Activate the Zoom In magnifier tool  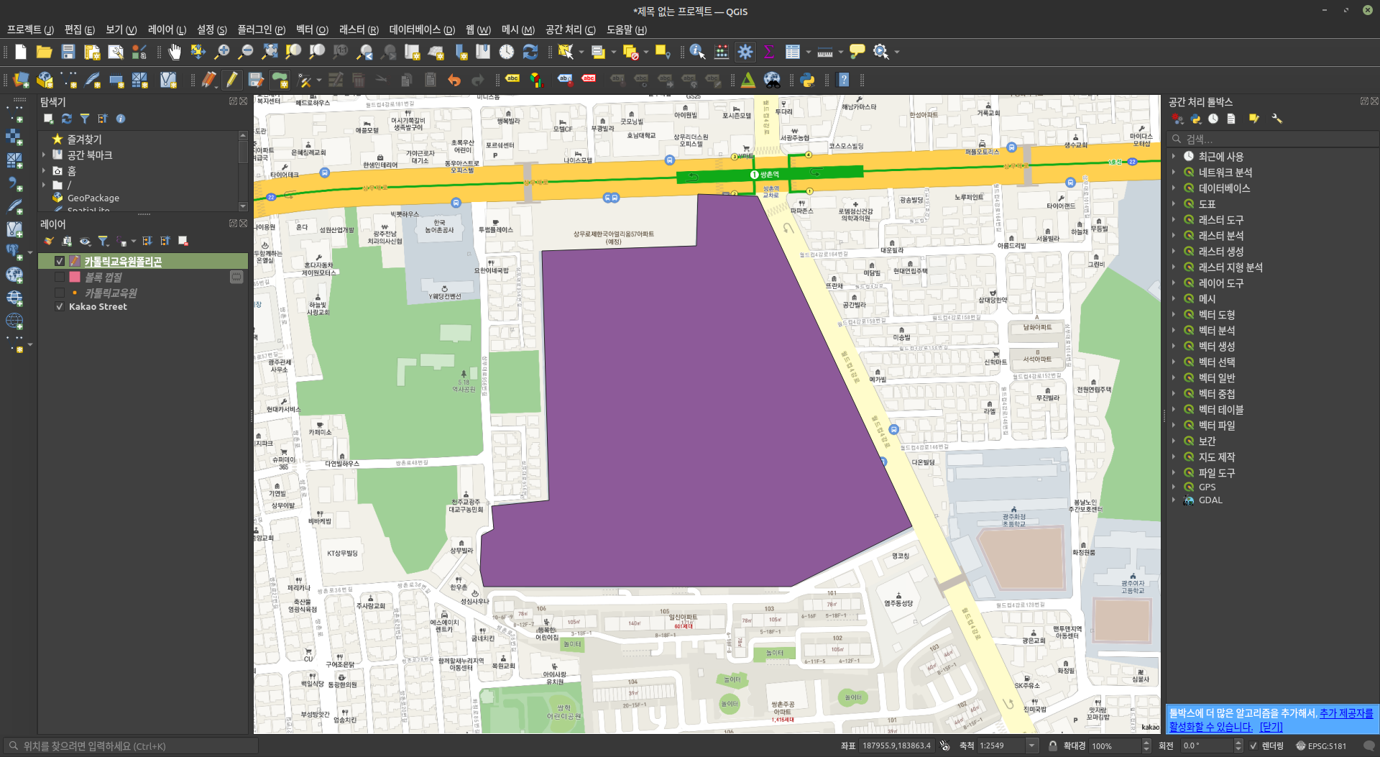pyautogui.click(x=222, y=52)
